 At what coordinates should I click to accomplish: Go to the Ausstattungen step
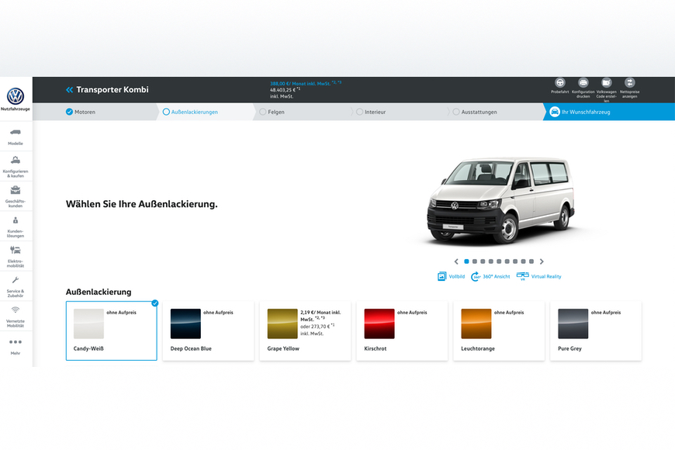474,112
